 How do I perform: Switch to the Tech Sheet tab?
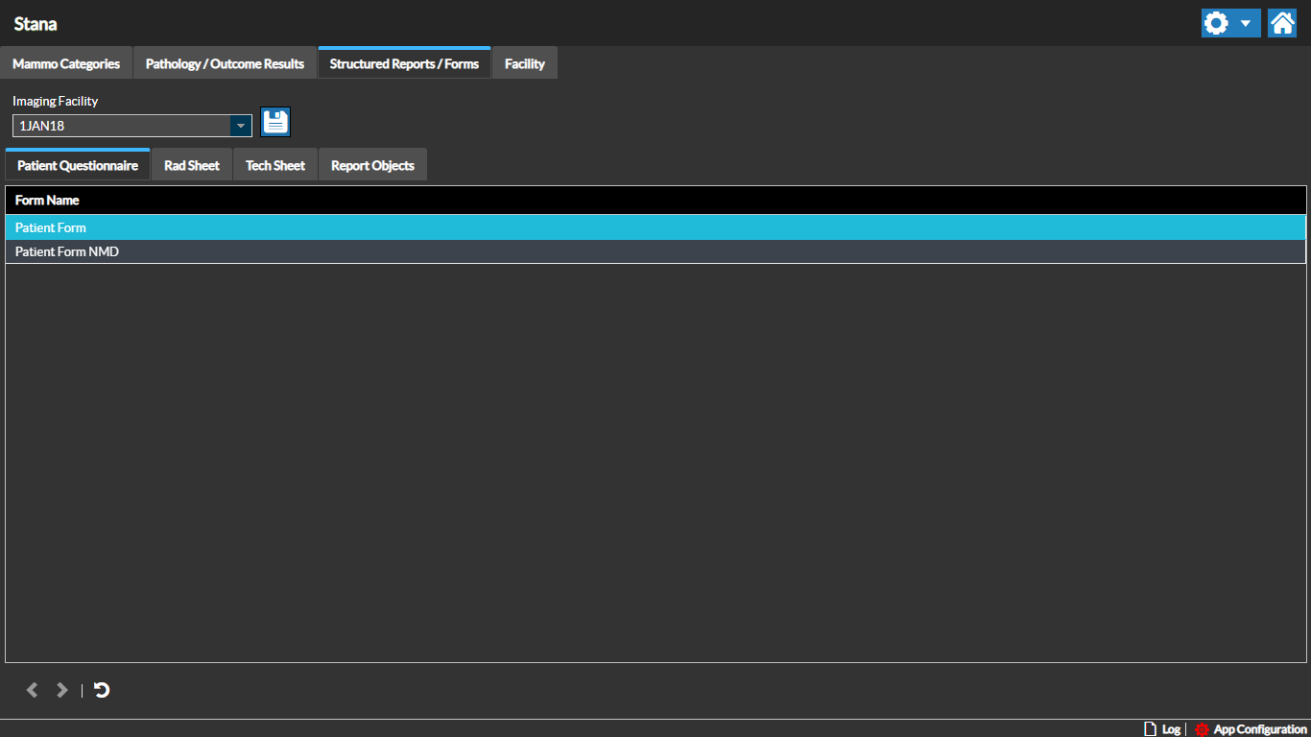pyautogui.click(x=275, y=166)
